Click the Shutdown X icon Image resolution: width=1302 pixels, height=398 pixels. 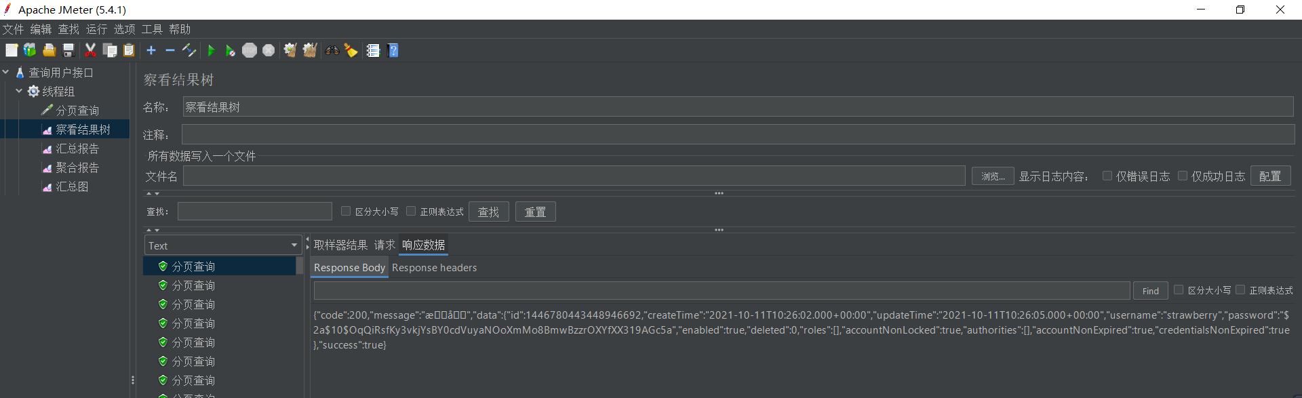[x=269, y=50]
